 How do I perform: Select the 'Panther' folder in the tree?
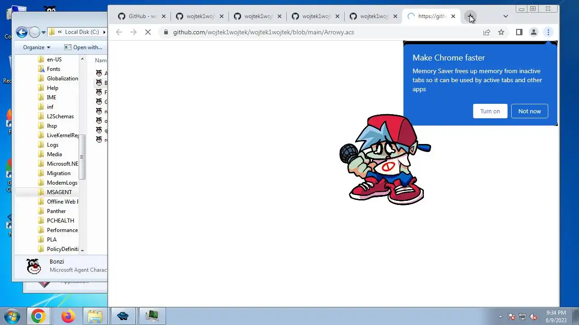click(x=56, y=211)
